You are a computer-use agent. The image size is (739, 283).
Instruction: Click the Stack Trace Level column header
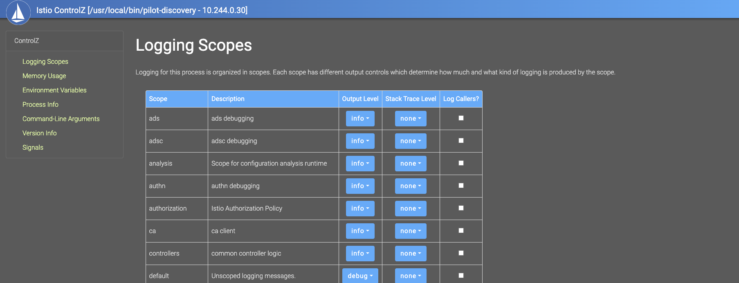pyautogui.click(x=411, y=99)
